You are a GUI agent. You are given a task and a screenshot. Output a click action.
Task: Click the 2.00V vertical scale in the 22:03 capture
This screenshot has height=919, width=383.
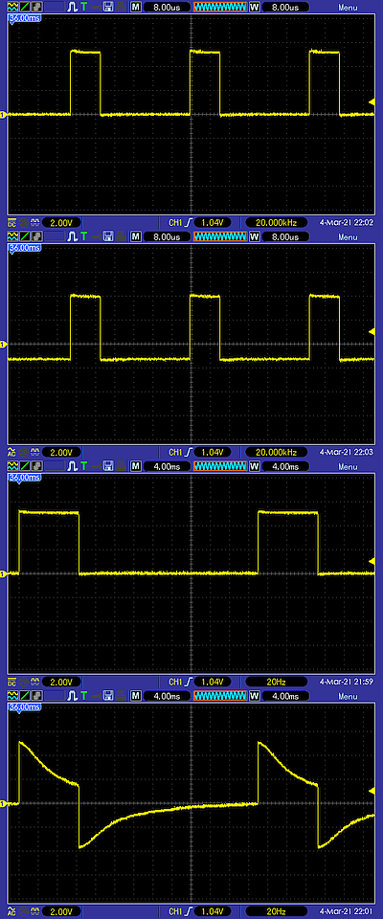point(61,453)
